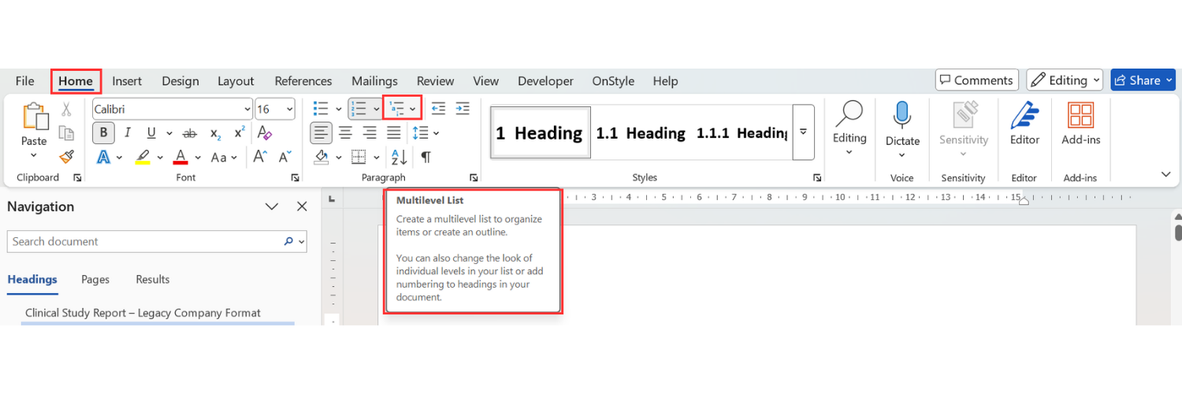Open the font size 16 dropdown

coord(290,109)
